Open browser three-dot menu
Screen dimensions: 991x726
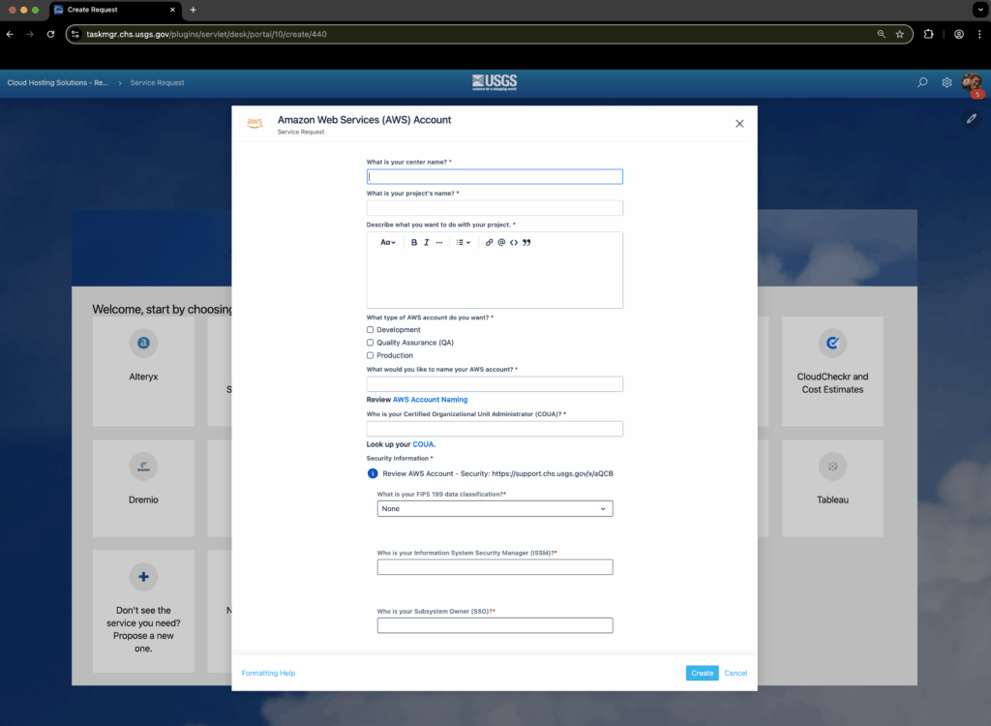point(979,34)
